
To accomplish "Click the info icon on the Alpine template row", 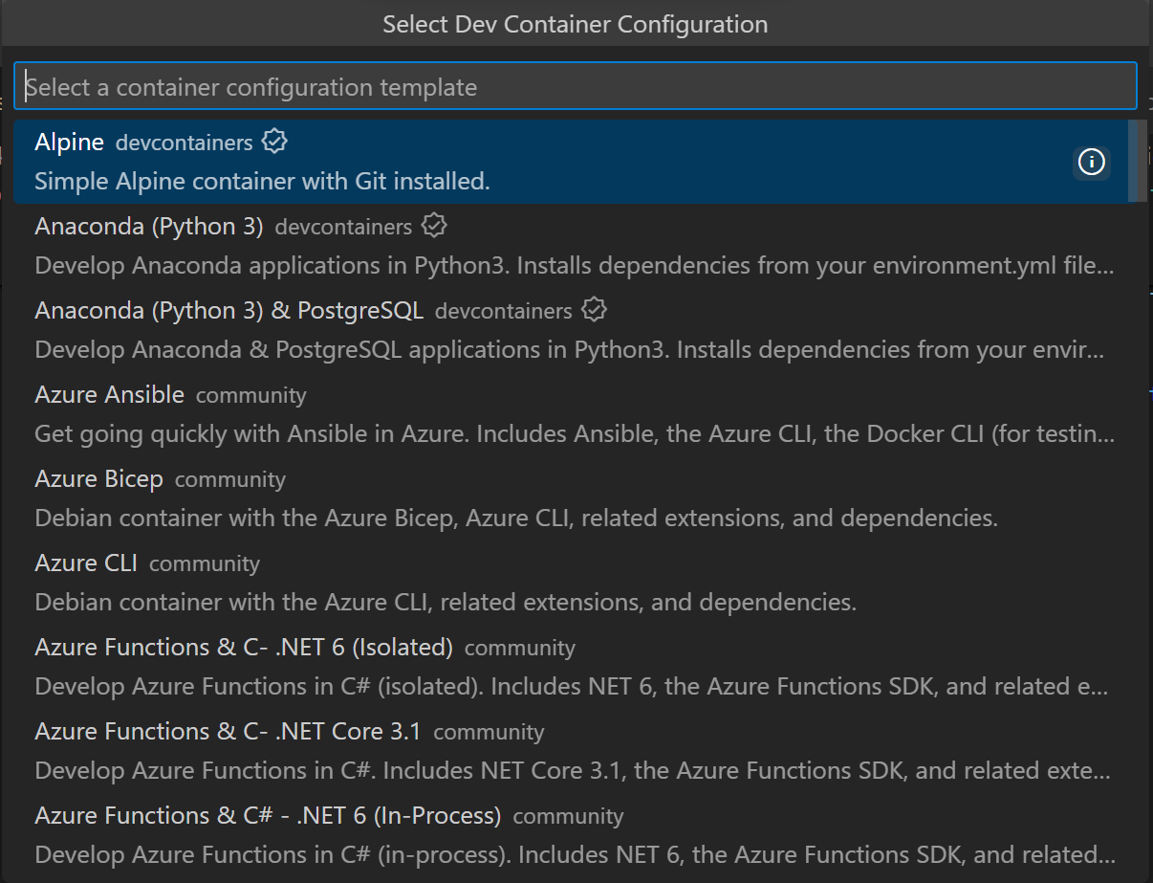I will coord(1091,163).
